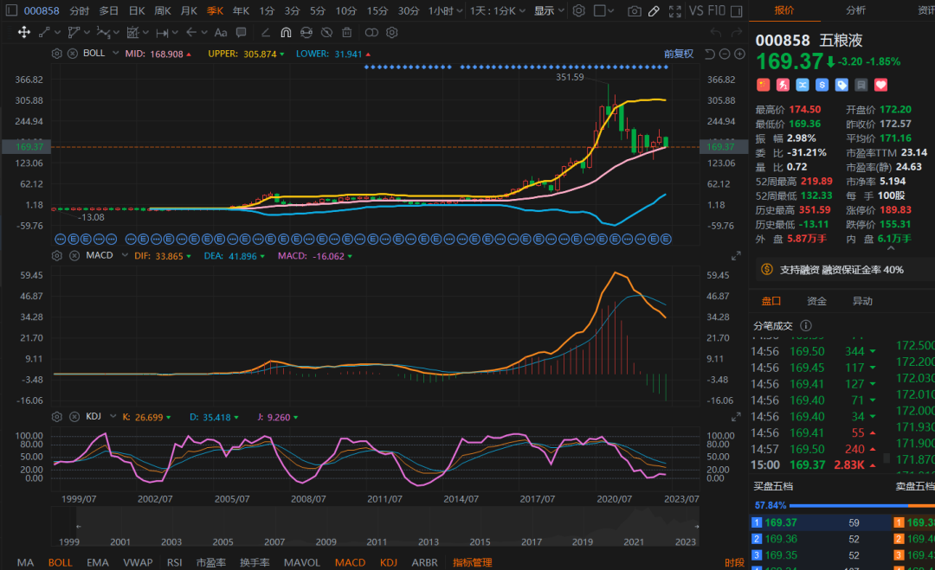Toggle the MACD indicator at bottom bar
This screenshot has width=935, height=570.
tap(350, 562)
